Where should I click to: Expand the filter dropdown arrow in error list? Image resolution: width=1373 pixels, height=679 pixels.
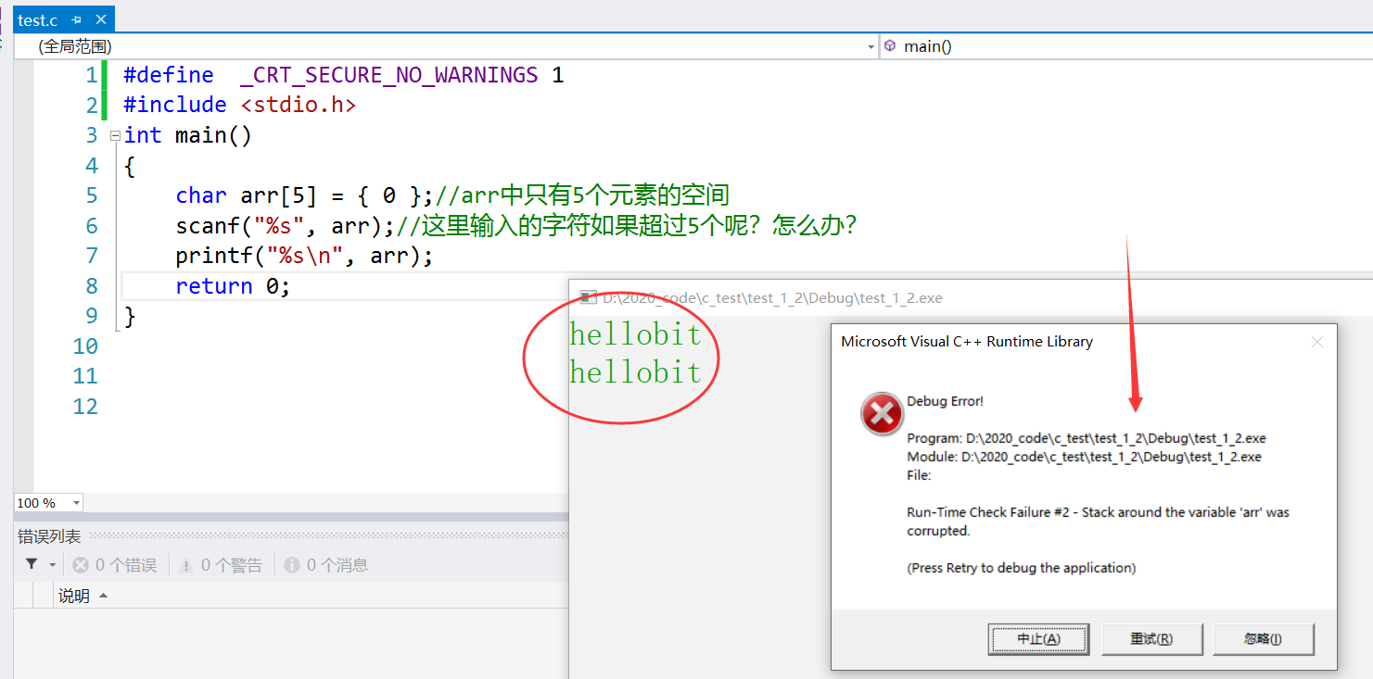coord(52,565)
